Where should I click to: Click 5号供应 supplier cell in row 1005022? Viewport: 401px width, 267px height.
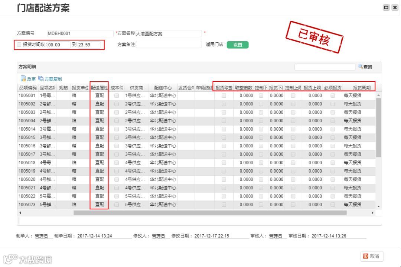point(136,196)
